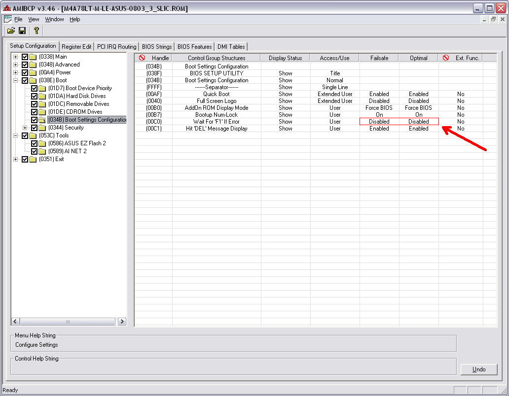Image resolution: width=509 pixels, height=396 pixels.
Task: Click the AMIBCP application icon in title bar
Action: pyautogui.click(x=7, y=8)
